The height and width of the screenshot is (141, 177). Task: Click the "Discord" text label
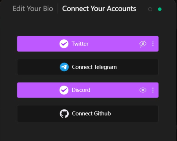tap(81, 90)
